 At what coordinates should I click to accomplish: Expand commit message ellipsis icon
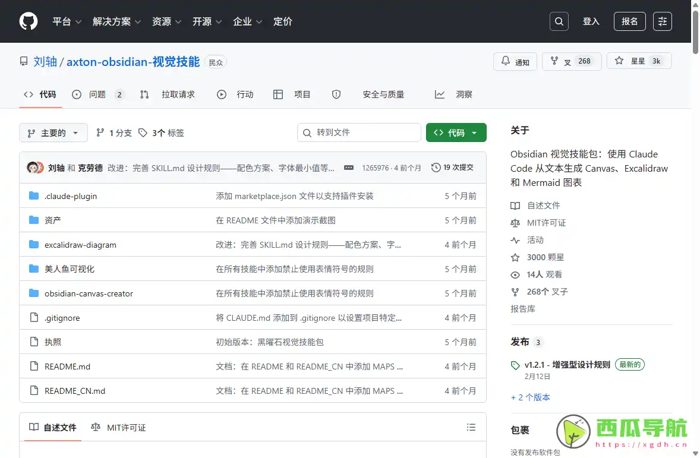349,168
